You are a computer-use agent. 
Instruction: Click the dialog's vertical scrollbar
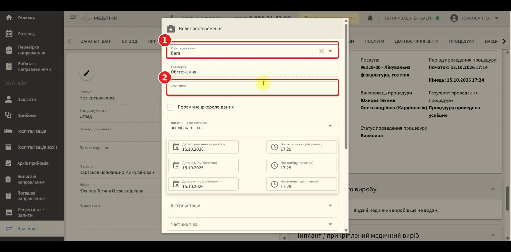click(x=346, y=86)
